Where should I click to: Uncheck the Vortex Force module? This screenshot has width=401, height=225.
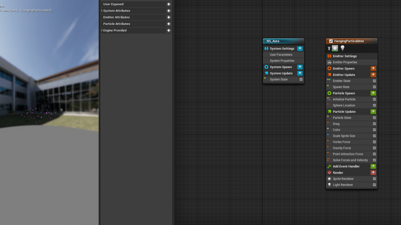[x=374, y=142]
